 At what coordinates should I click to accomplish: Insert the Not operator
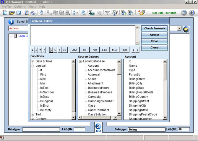(x=95, y=50)
